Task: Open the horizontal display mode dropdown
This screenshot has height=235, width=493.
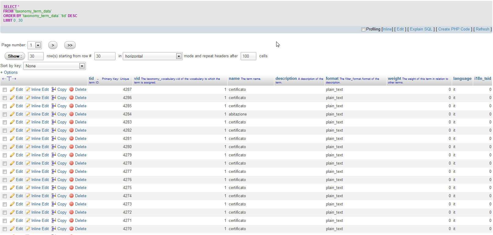Action: click(x=152, y=56)
